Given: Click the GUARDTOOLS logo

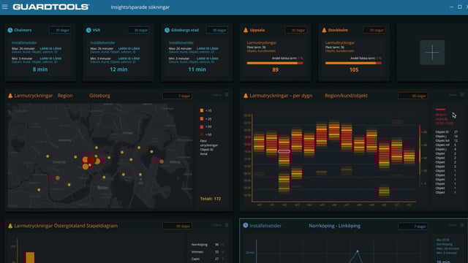Looking at the screenshot, I should (51, 7).
